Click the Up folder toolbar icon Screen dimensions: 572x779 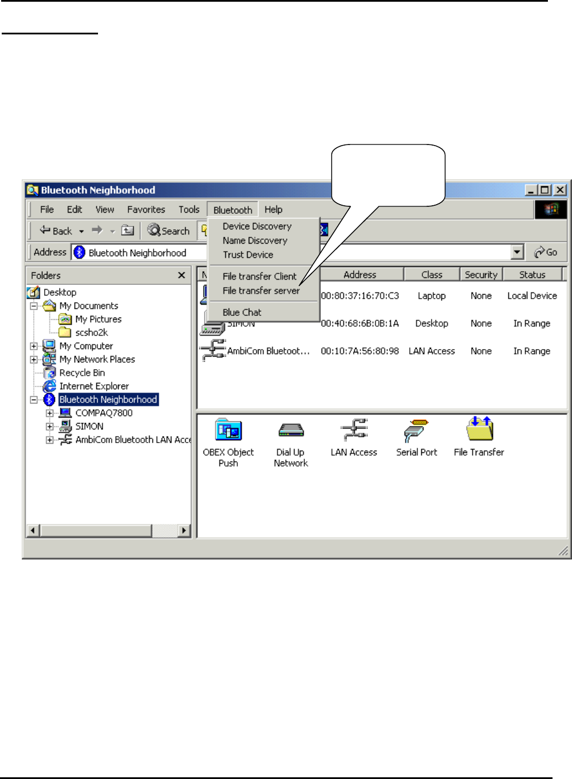(x=128, y=230)
